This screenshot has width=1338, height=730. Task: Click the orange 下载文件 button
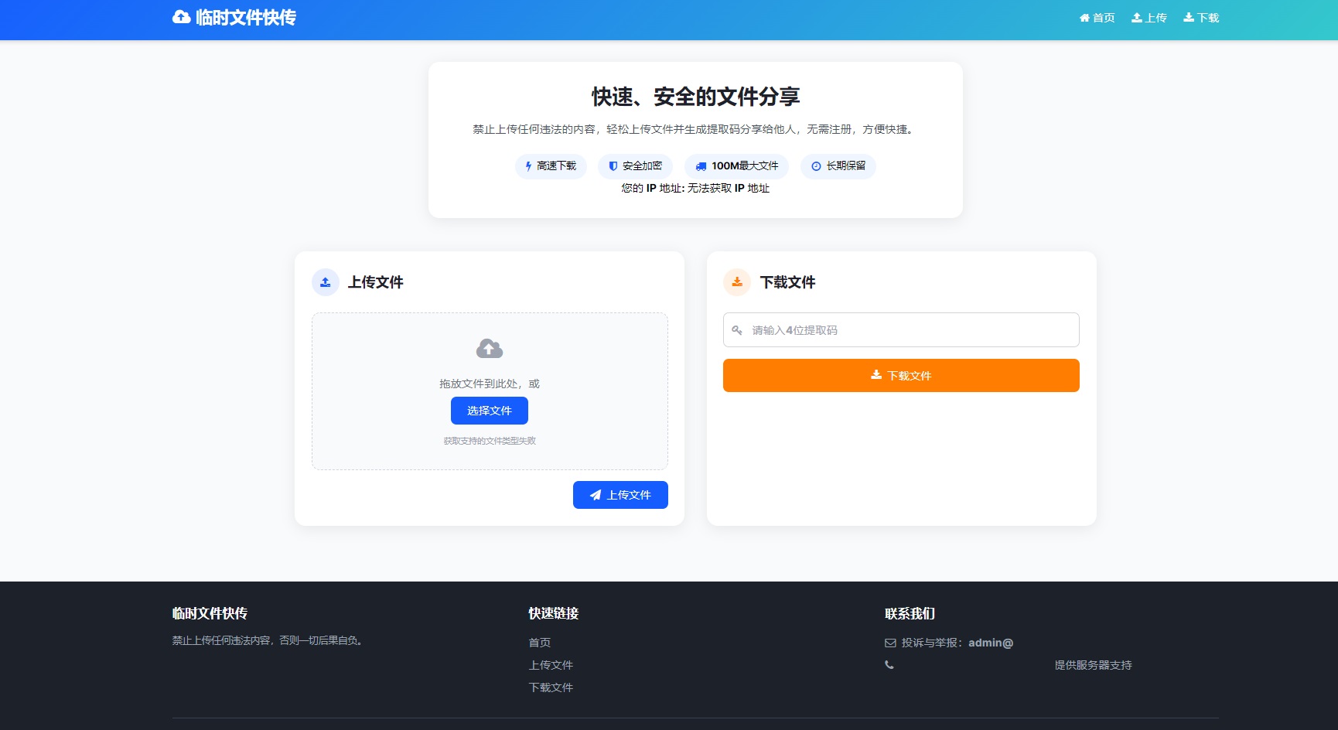coord(900,375)
